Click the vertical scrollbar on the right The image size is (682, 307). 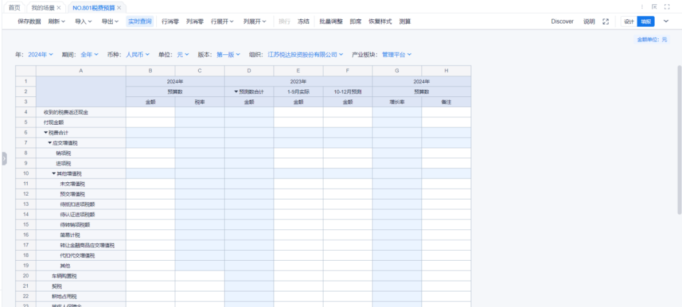(678, 136)
